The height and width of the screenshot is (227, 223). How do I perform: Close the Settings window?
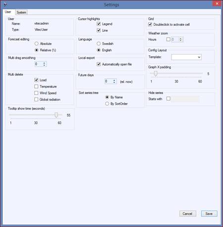coord(217,3)
